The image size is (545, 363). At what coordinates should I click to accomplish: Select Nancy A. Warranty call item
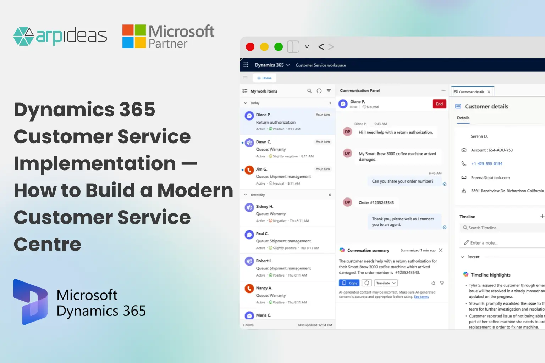(x=288, y=295)
